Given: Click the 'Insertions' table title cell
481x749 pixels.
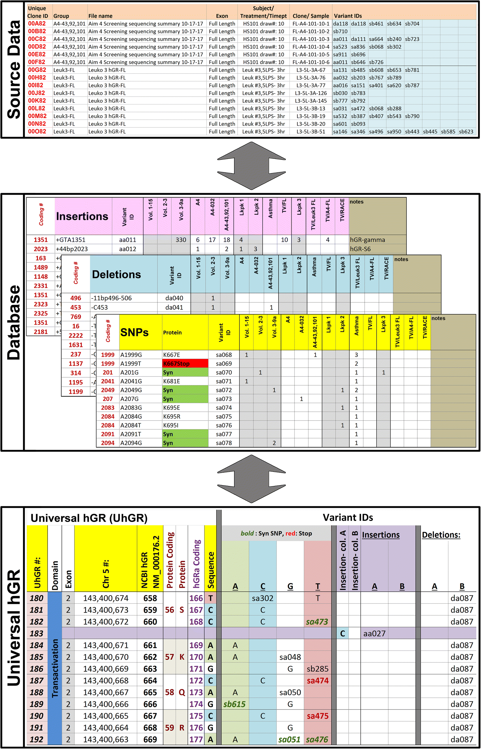Looking at the screenshot, I should click(x=84, y=216).
